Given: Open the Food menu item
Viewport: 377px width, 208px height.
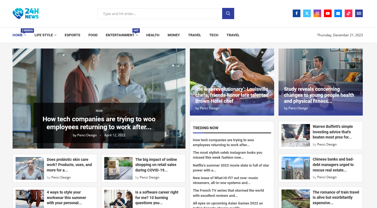Looking at the screenshot, I should 93,35.
